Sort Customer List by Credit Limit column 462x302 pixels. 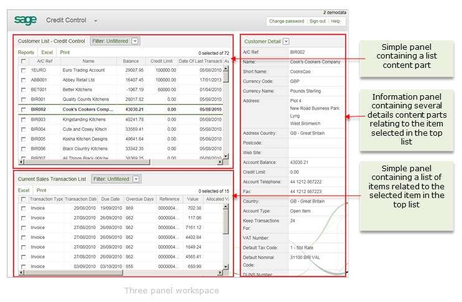click(x=161, y=61)
